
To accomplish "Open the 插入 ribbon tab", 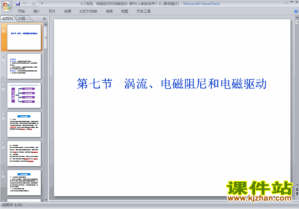I will [x=36, y=11].
